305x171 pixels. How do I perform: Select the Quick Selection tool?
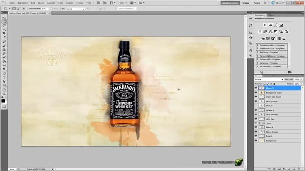(4, 29)
